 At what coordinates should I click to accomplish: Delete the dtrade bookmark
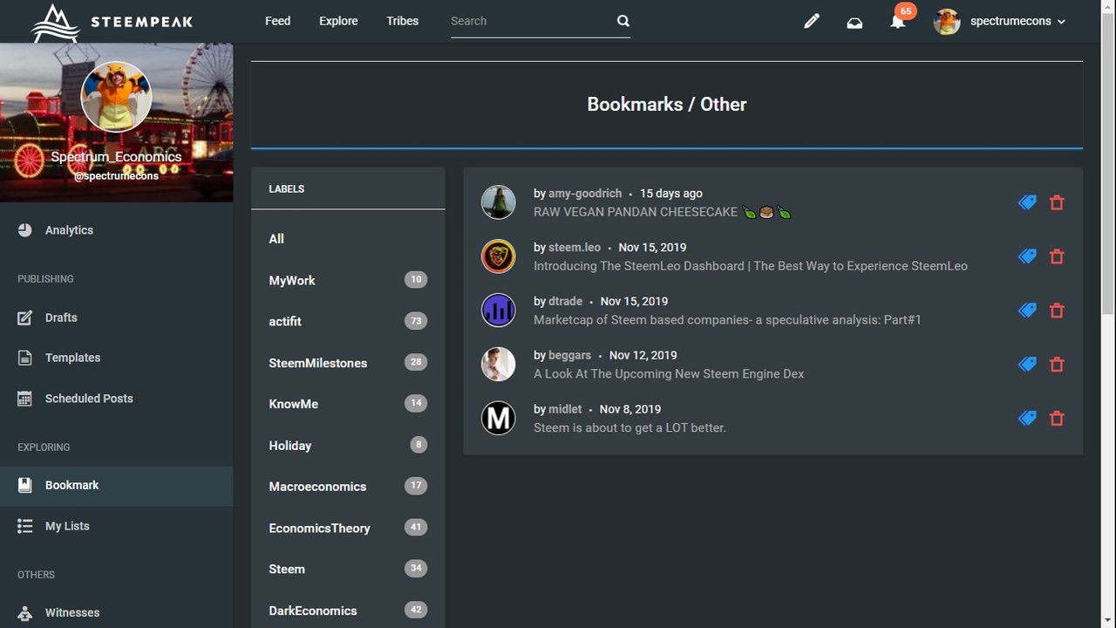(x=1057, y=311)
